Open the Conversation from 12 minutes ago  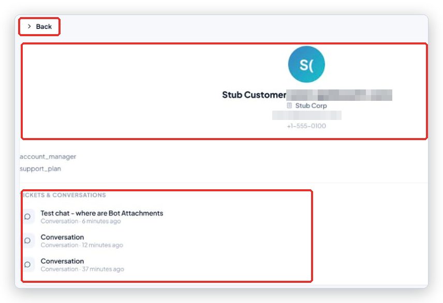(x=62, y=237)
